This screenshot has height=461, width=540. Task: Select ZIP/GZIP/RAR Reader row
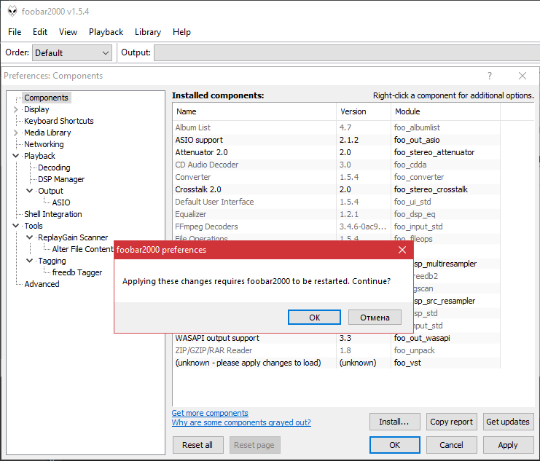[336, 350]
